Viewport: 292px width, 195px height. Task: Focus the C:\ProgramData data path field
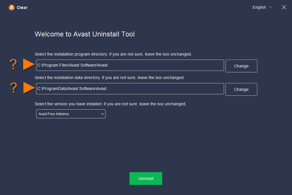pyautogui.click(x=130, y=89)
